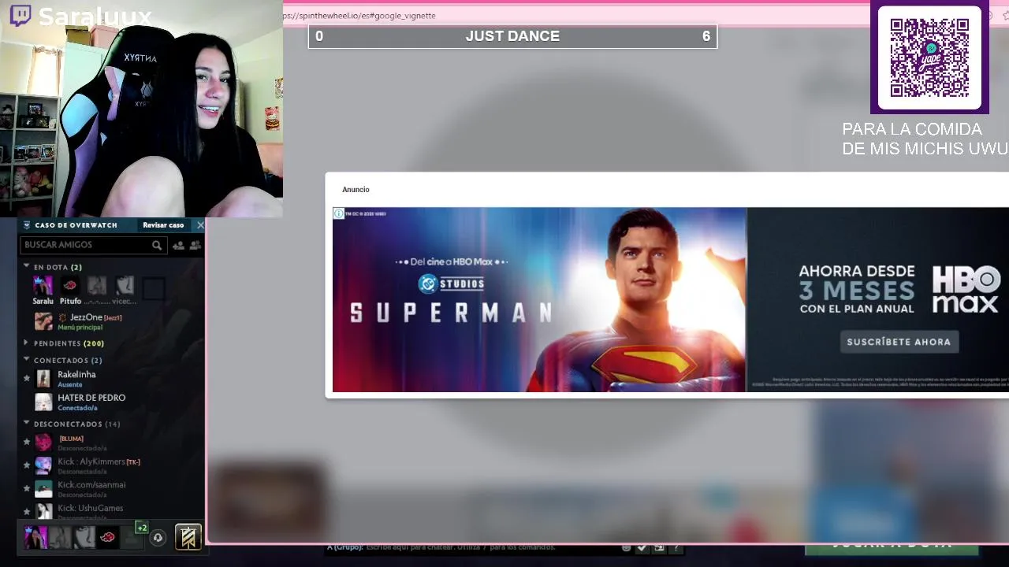
Task: Click the Caso de Overwatch shield icon
Action: pyautogui.click(x=26, y=225)
